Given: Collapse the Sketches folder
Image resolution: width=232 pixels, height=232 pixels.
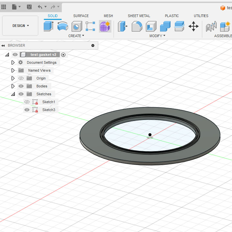Looking at the screenshot, I should coord(13,94).
